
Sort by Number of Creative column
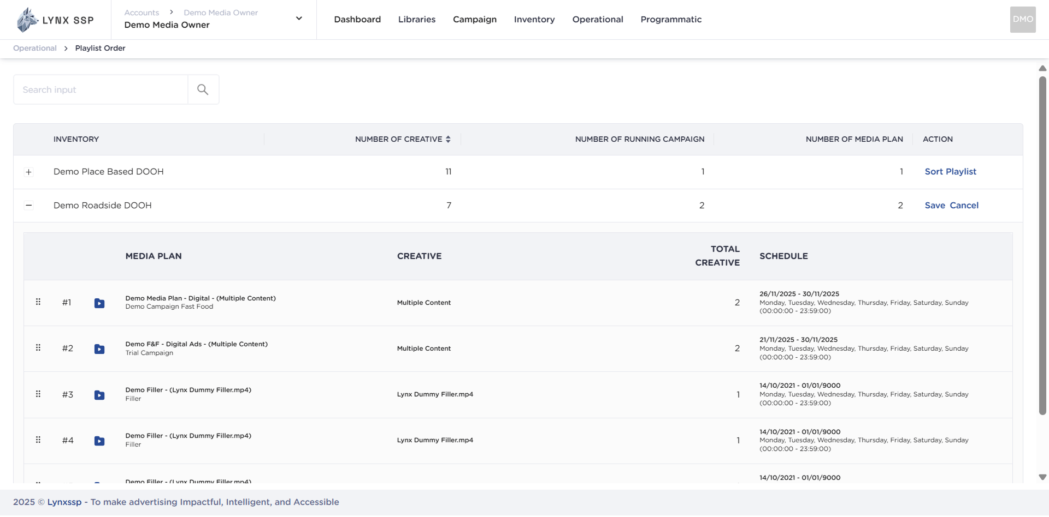tap(448, 139)
